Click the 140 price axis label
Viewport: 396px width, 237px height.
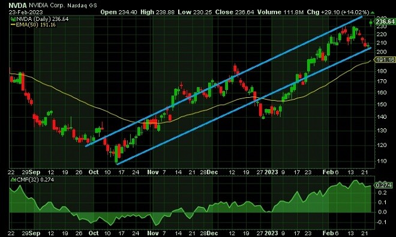tap(382, 117)
